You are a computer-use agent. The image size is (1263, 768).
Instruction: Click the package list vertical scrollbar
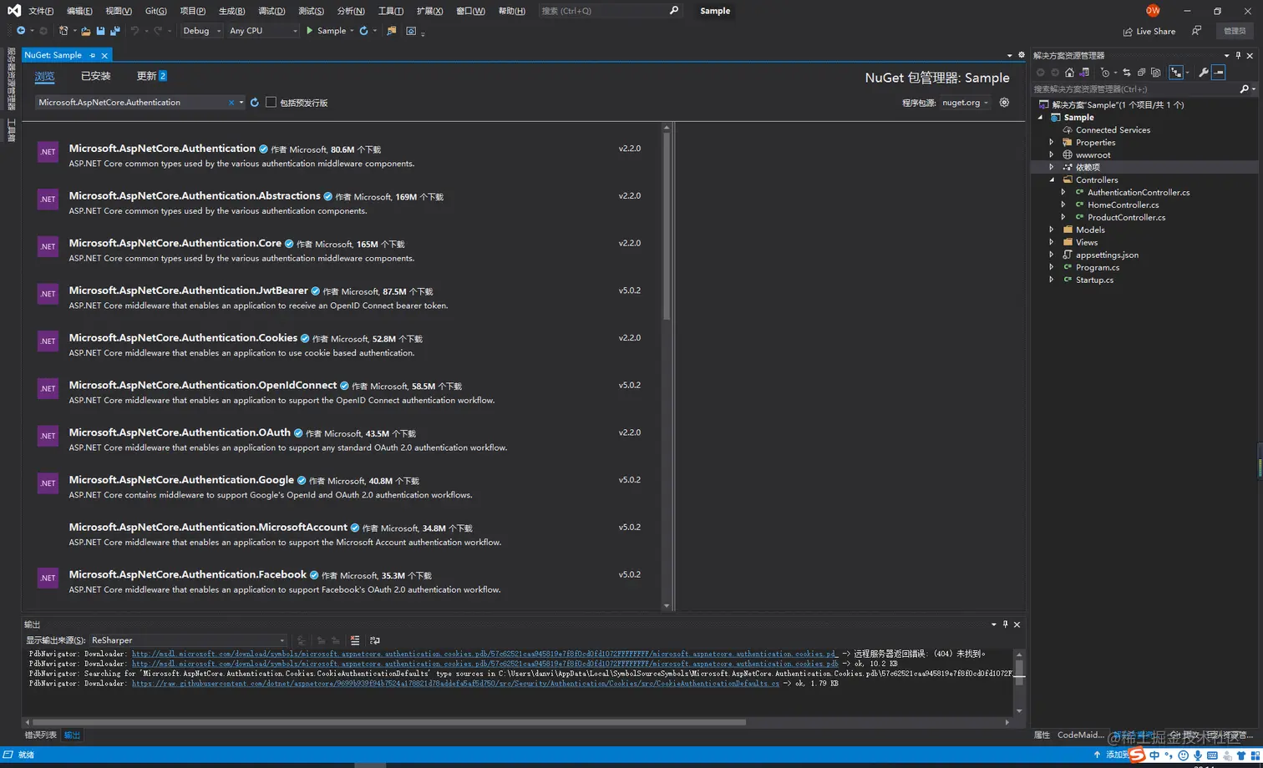[x=667, y=366]
